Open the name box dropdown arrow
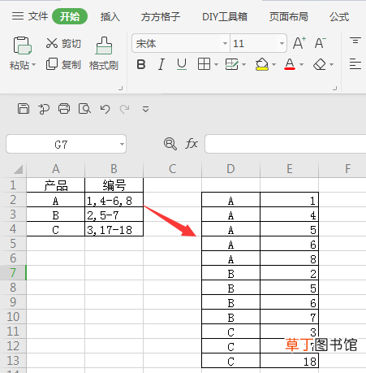This screenshot has width=366, height=373. click(122, 144)
